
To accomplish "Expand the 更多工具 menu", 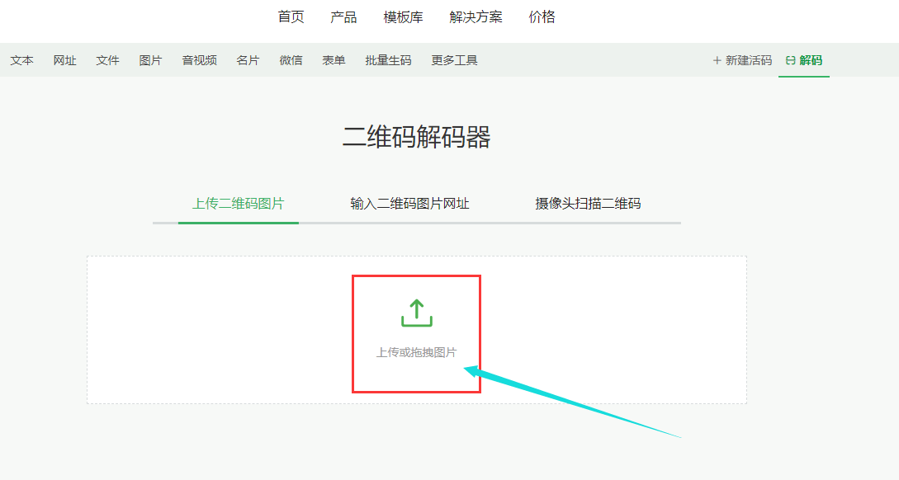I will click(455, 61).
